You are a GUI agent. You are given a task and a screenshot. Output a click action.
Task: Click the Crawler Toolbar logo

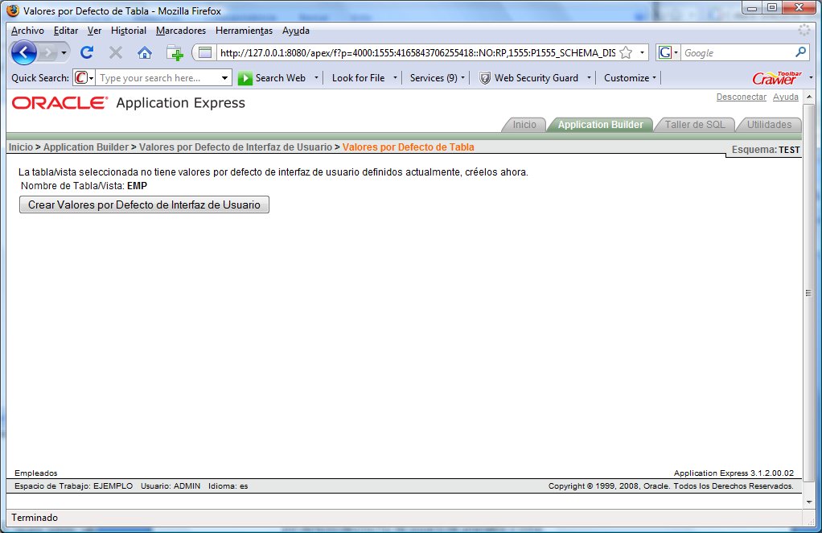tap(777, 78)
